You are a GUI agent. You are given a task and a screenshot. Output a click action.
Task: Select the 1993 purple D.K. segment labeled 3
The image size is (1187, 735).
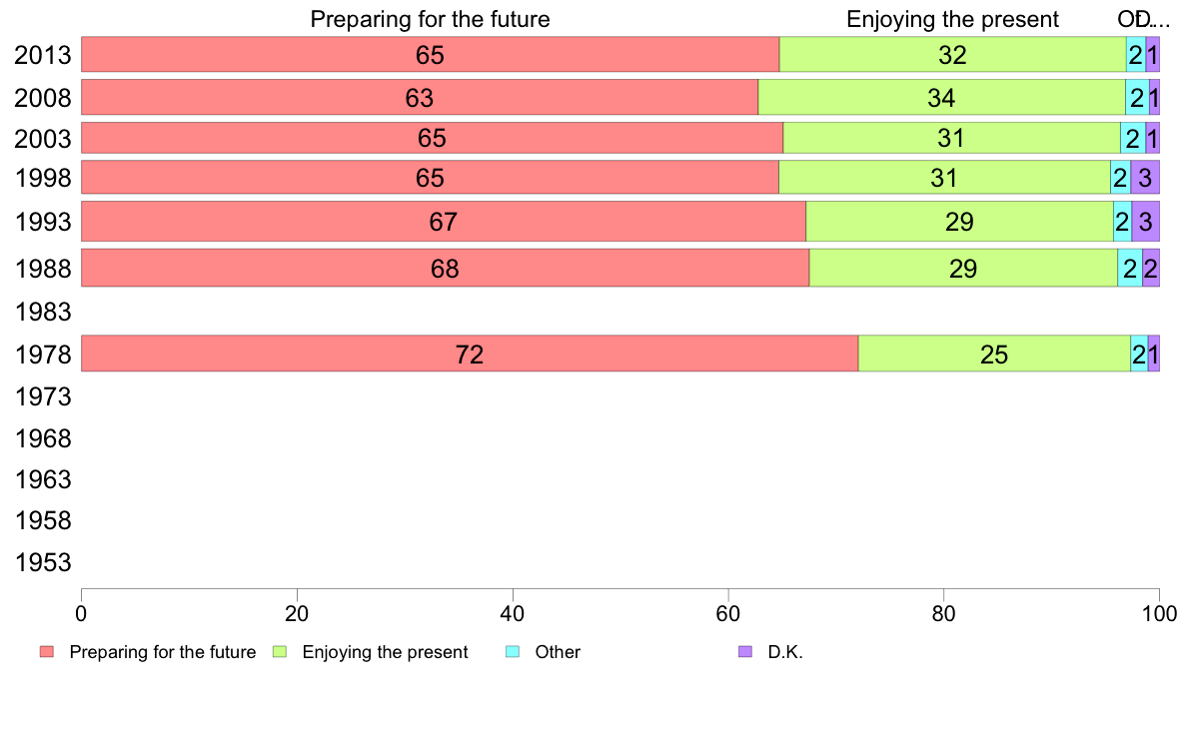(1145, 221)
